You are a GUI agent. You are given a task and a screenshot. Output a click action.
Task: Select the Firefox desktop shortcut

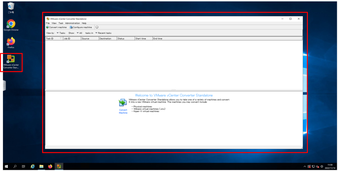[x=11, y=43]
